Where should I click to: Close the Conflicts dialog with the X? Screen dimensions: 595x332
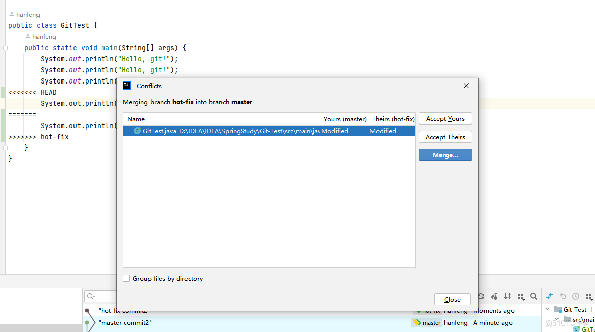tap(466, 86)
